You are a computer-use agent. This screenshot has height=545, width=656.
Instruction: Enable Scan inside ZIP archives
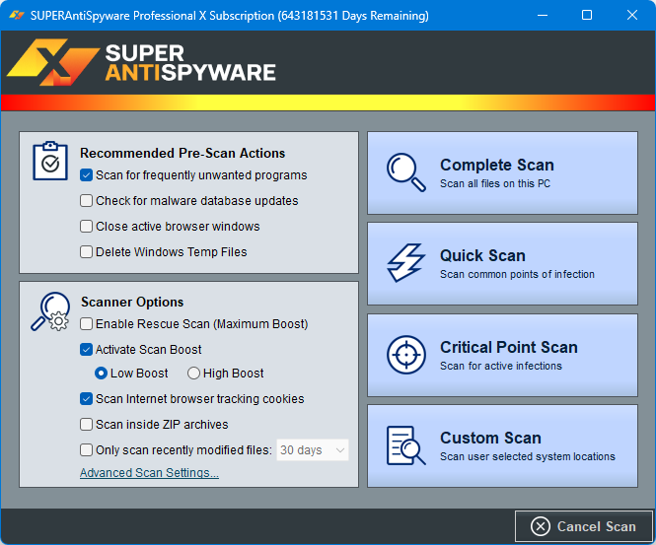tap(87, 425)
